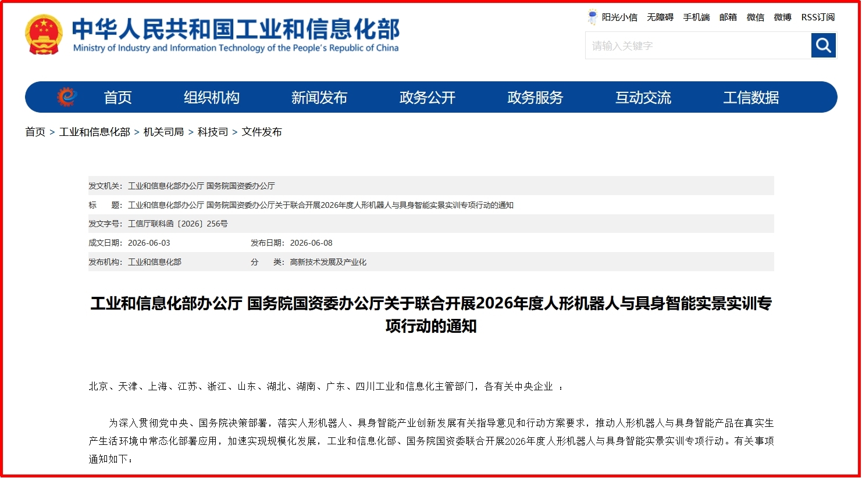Click the 阳光小信 link
Viewport: 862px width, 478px height.
point(619,17)
